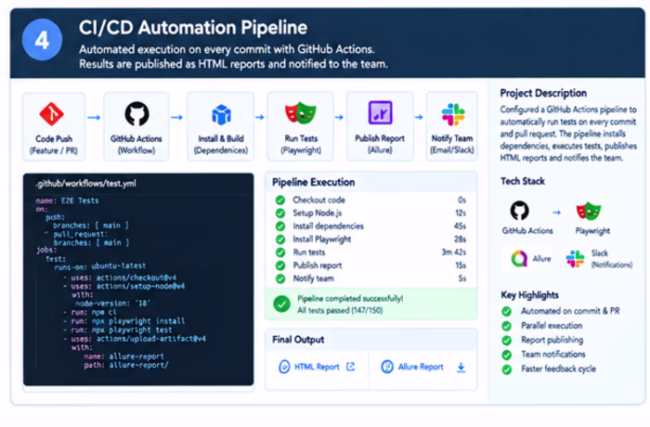Click the check beside Faster feedback cycle
650x427 pixels.
click(507, 369)
